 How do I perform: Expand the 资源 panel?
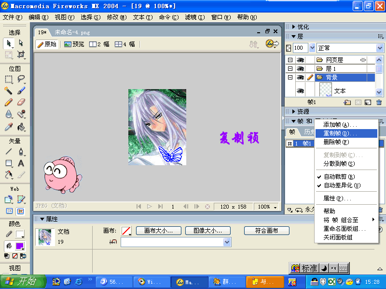coord(293,112)
